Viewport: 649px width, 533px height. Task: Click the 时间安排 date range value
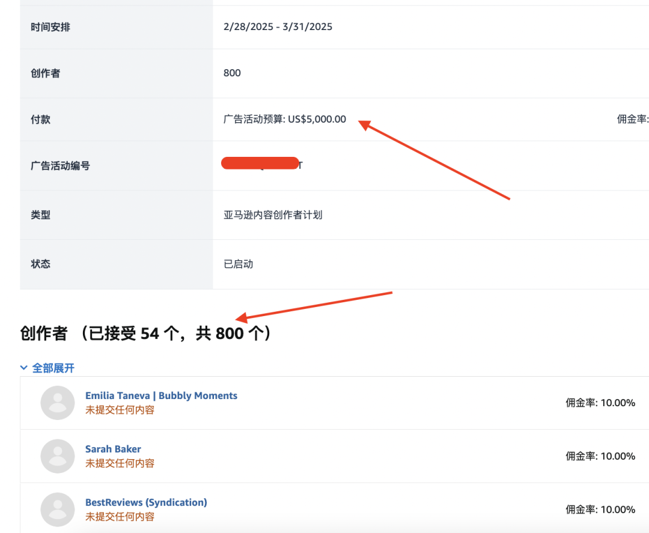(x=278, y=26)
